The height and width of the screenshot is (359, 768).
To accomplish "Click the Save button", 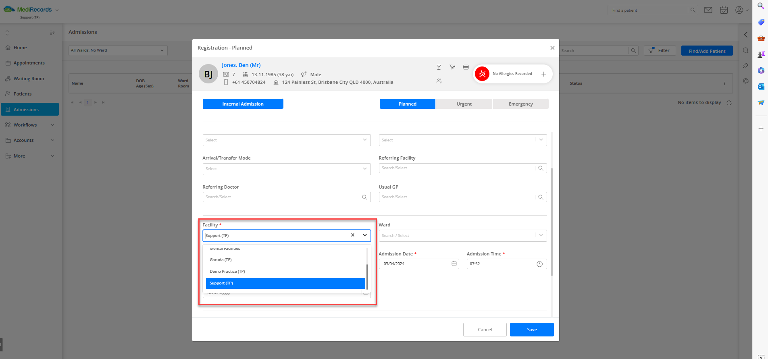I will click(532, 330).
